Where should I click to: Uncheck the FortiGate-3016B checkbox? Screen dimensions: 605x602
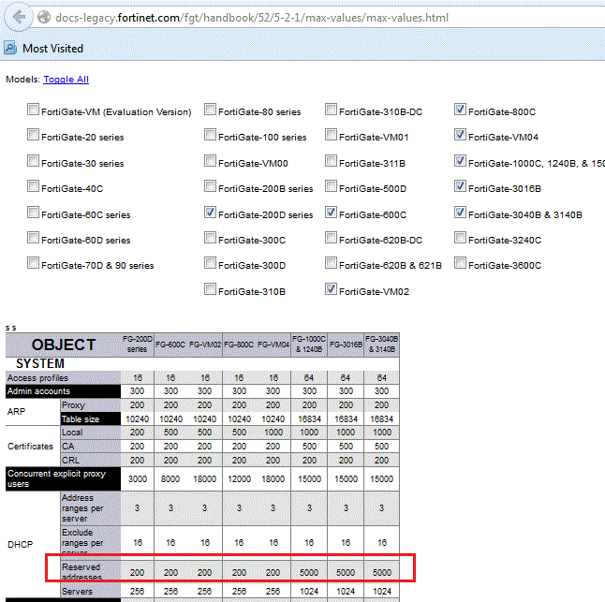460,186
